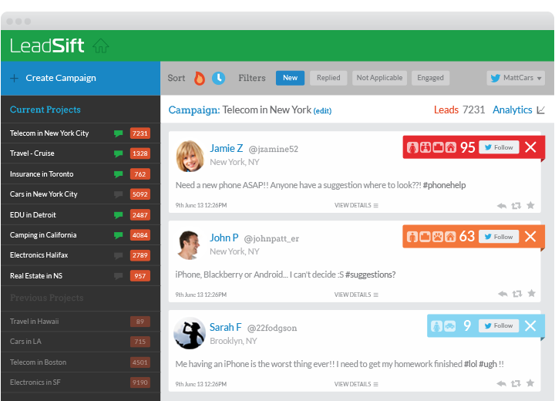Viewport: 555px width, 401px height.
Task: Reply to Jamie Z's tweet
Action: (x=502, y=205)
